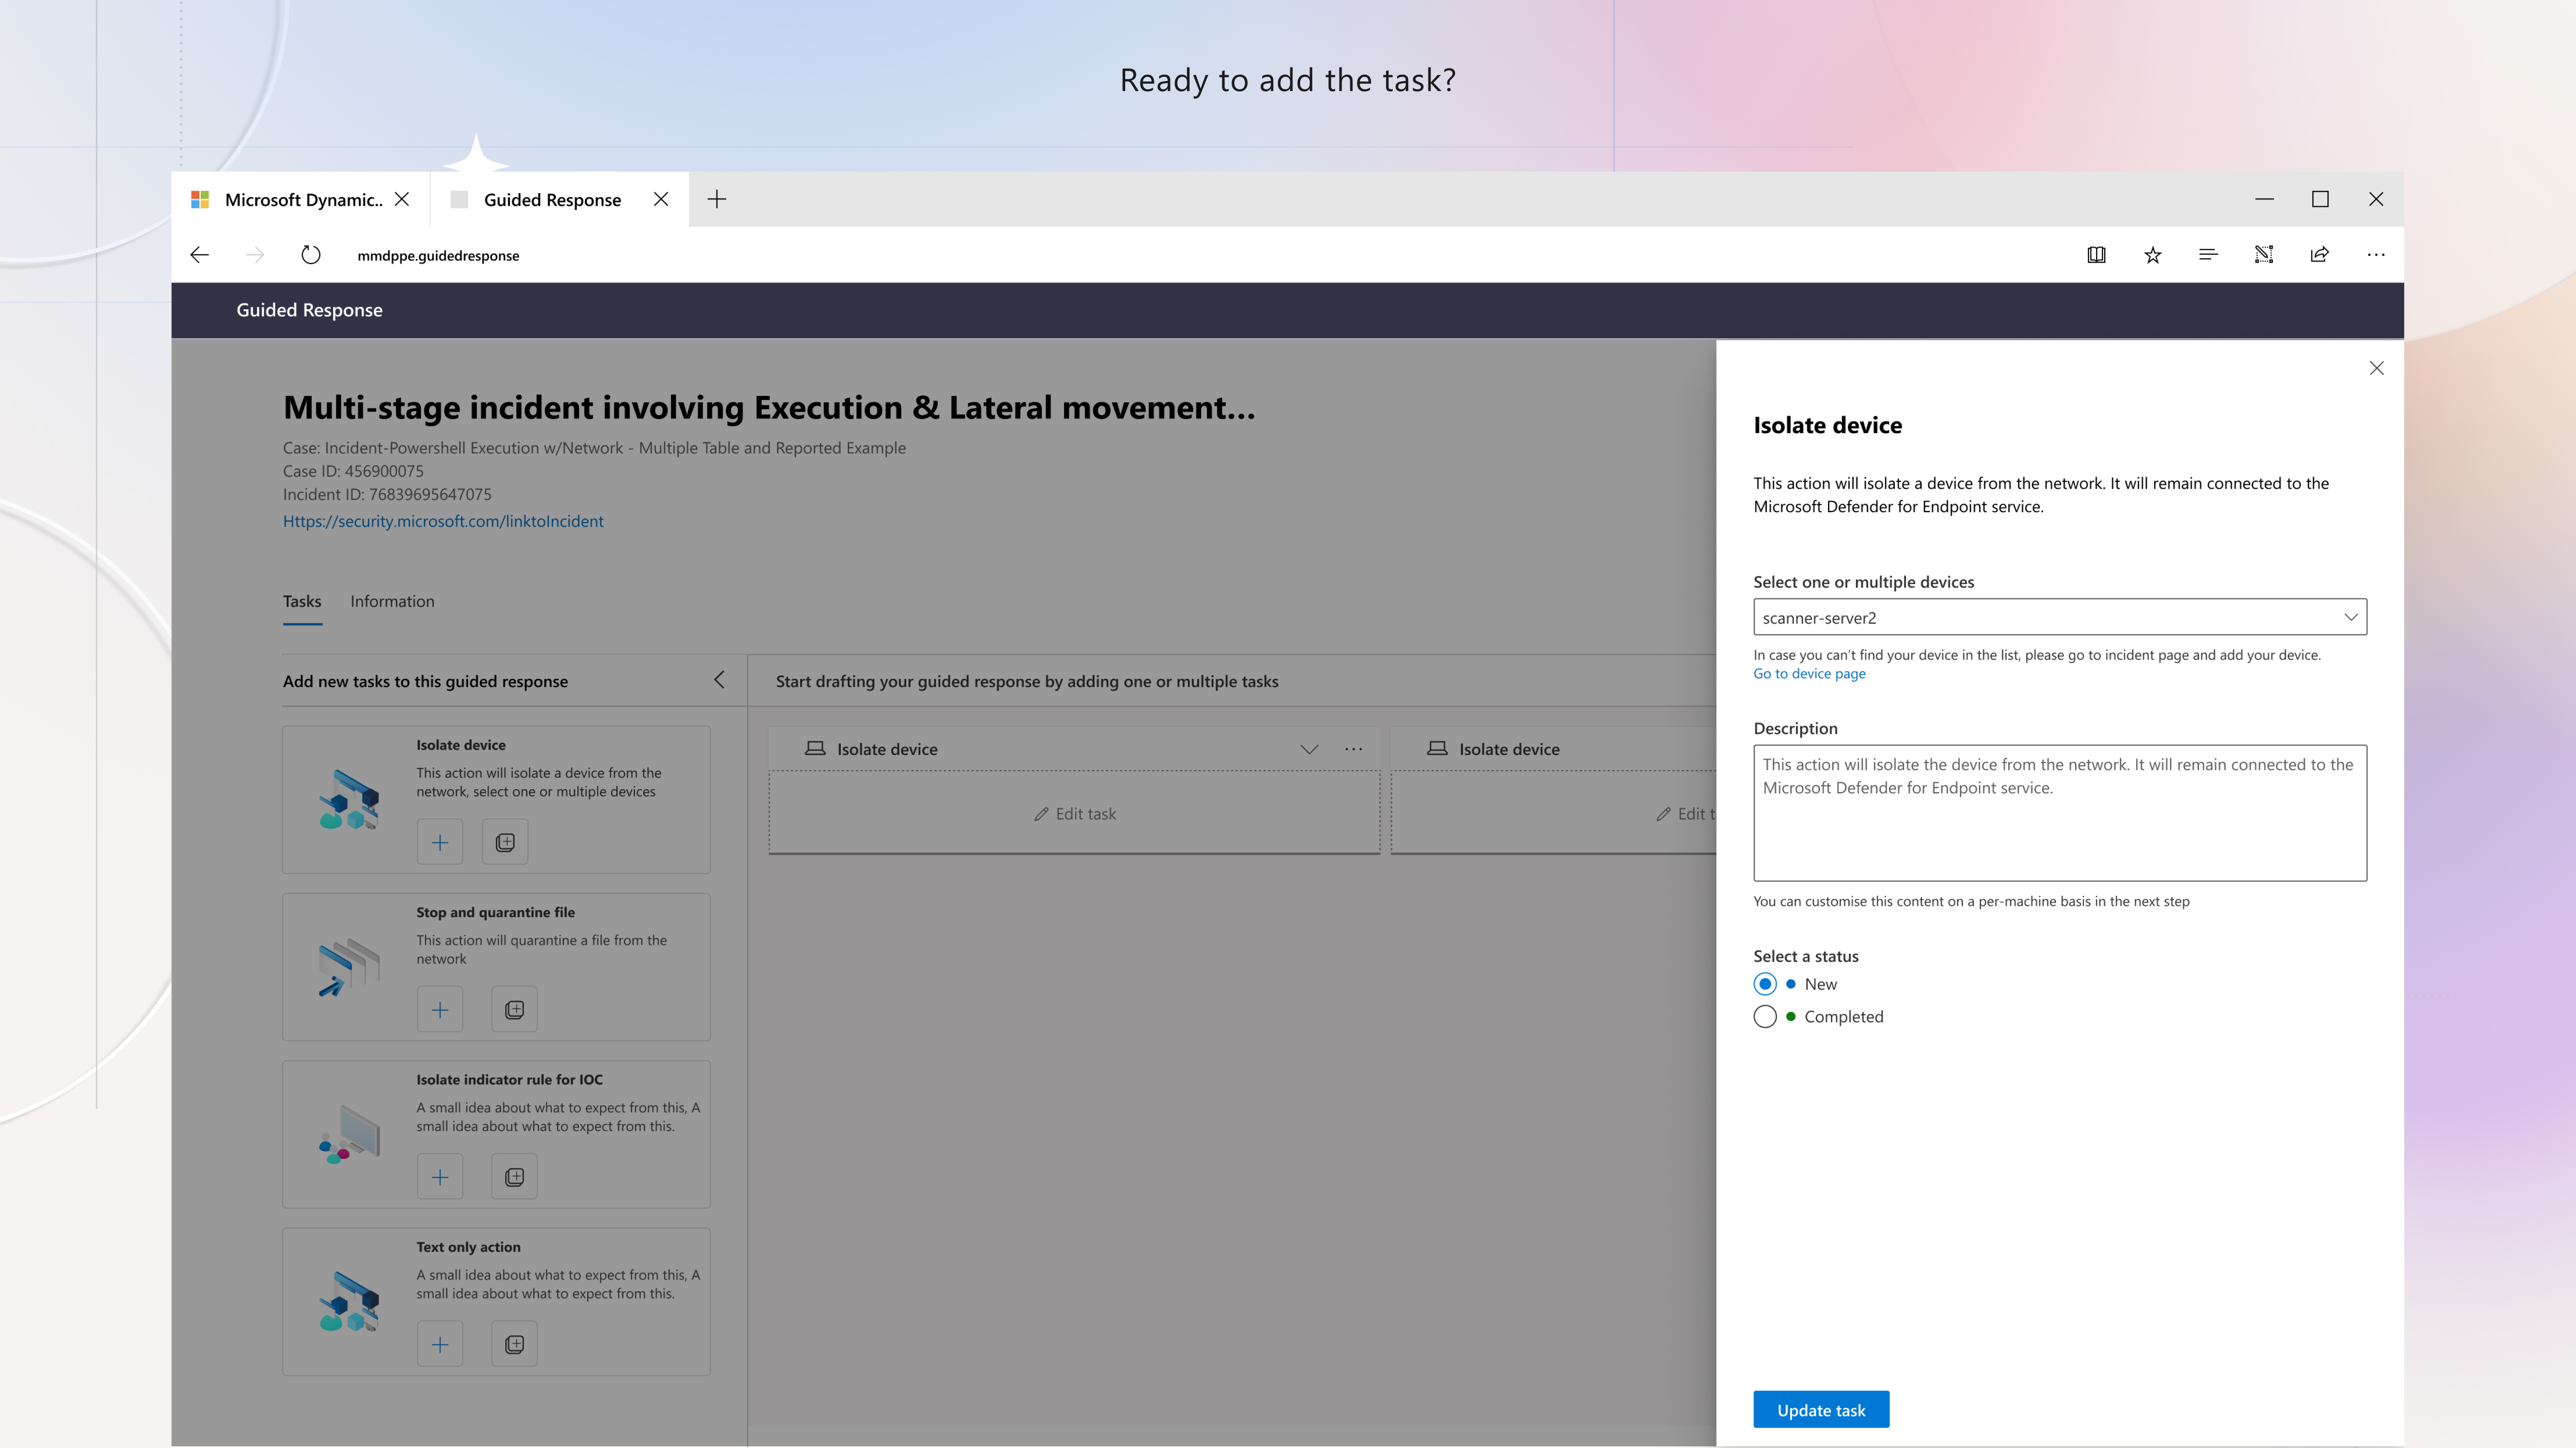Add Isolate device task with plus icon
This screenshot has height=1448, width=2576.
point(440,842)
